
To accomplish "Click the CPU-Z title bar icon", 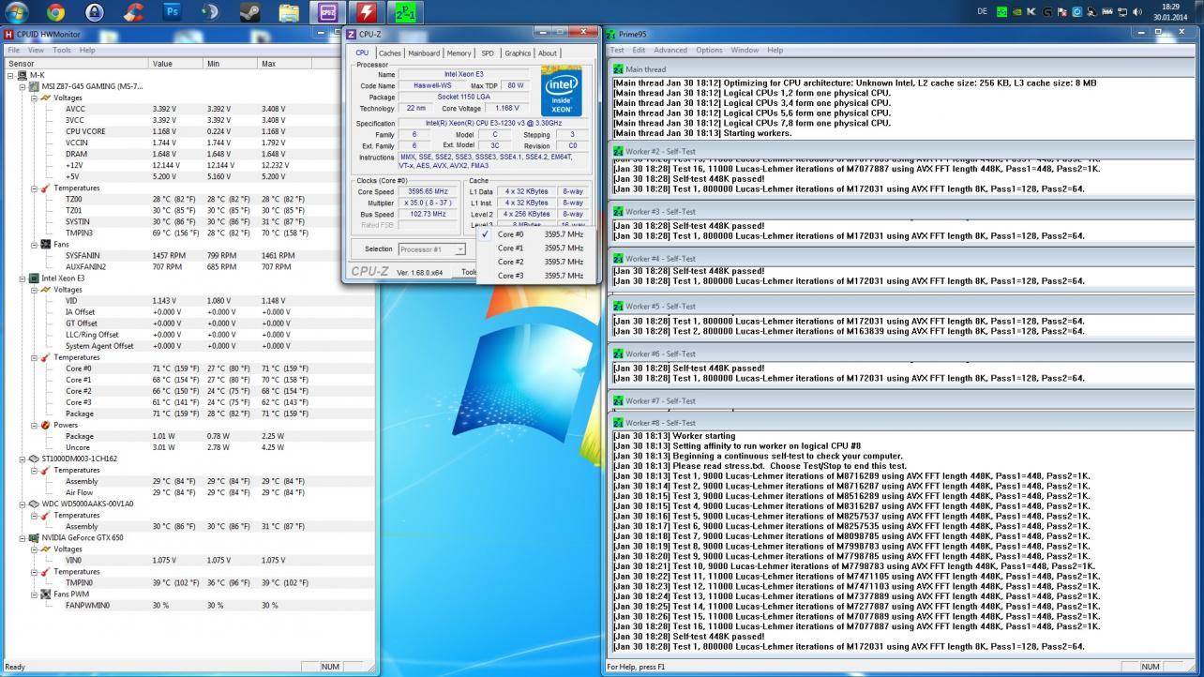I will click(352, 35).
